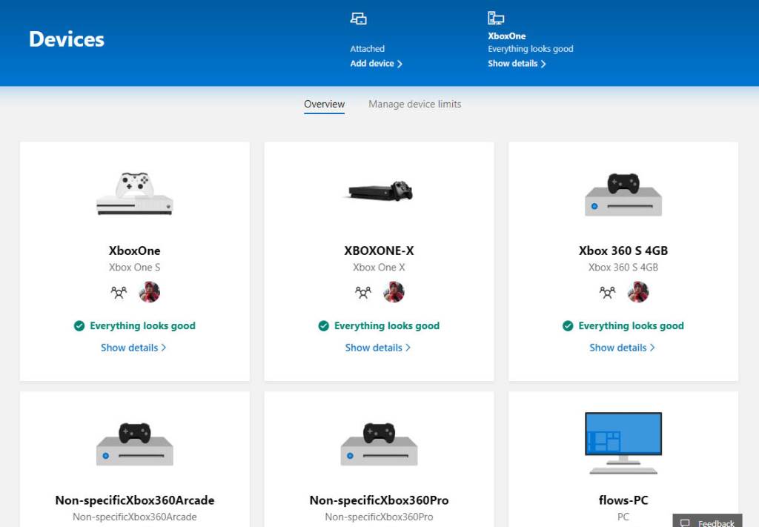
Task: Click the Non-specificXbox360Pro console image
Action: coord(379,444)
